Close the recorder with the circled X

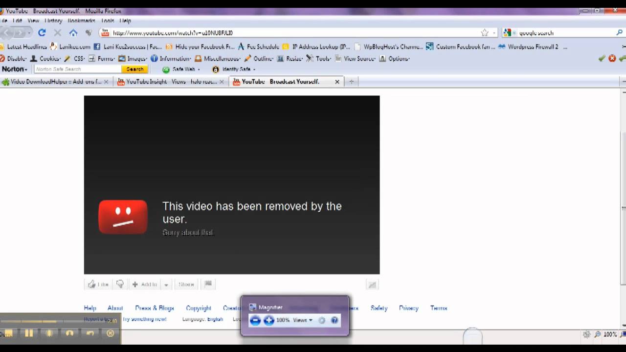(111, 333)
